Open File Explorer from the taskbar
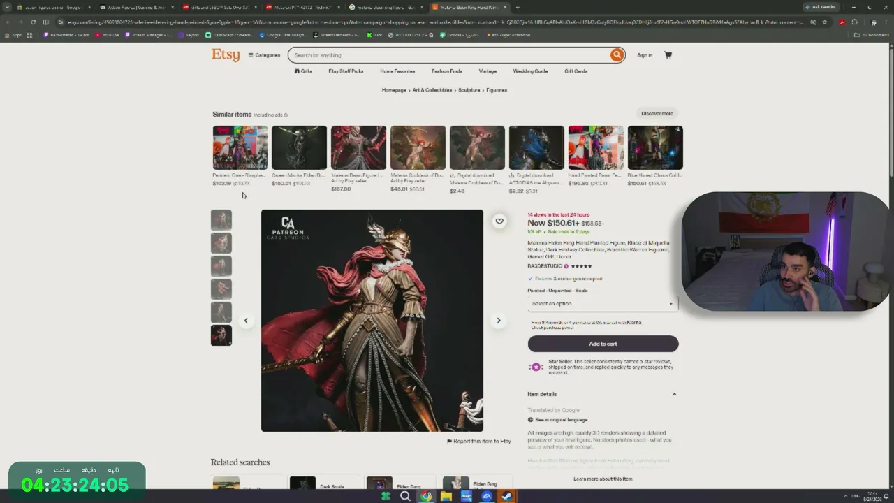Image resolution: width=894 pixels, height=503 pixels. [x=446, y=497]
